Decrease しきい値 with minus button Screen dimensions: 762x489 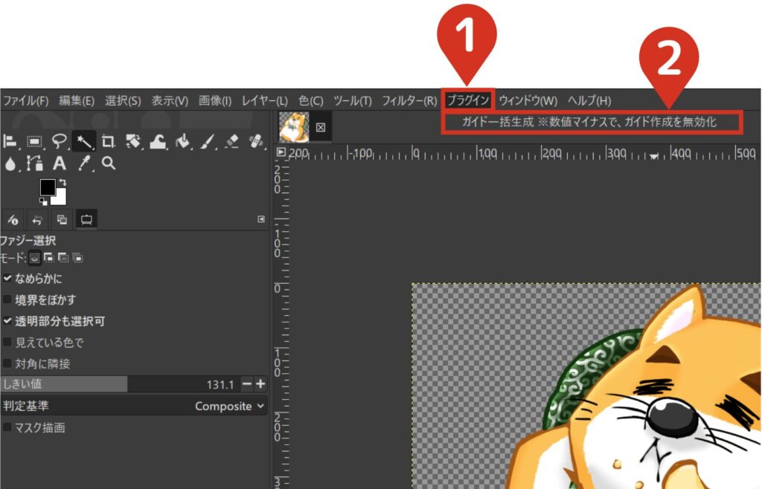coord(247,384)
